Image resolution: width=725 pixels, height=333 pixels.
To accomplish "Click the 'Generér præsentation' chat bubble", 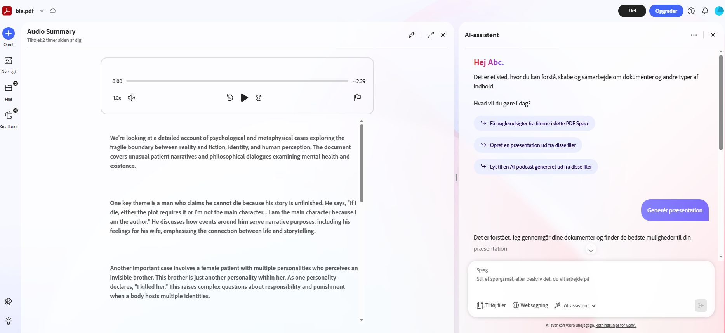I will tap(675, 210).
